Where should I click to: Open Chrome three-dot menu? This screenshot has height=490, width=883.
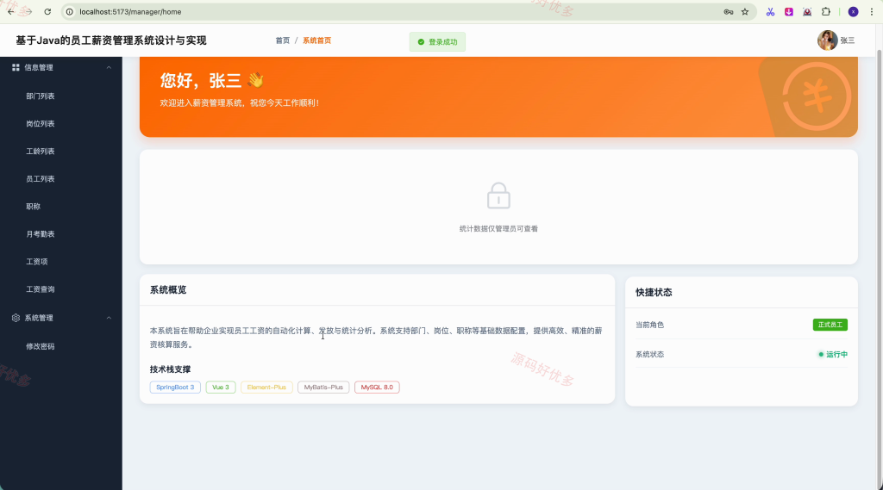(x=871, y=12)
